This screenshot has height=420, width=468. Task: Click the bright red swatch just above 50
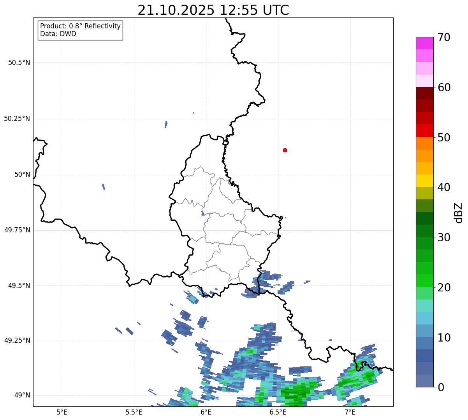[x=424, y=131]
